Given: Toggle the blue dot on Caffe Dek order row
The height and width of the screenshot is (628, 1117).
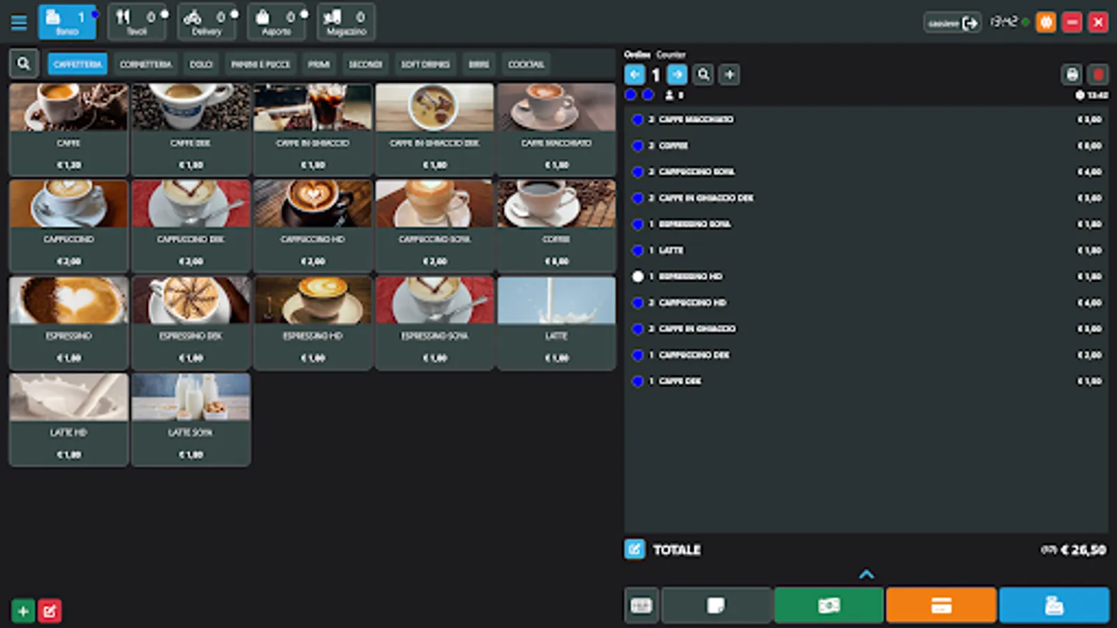Looking at the screenshot, I should (637, 381).
